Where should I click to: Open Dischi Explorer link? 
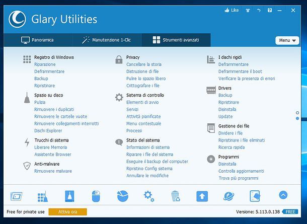tap(48, 131)
